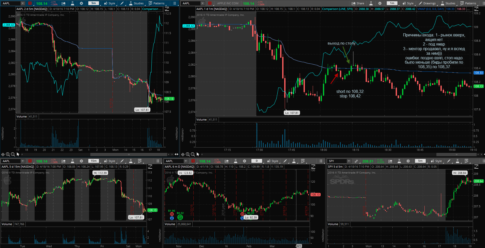Select pointer cursor tool below top-left chart

(x=18, y=154)
